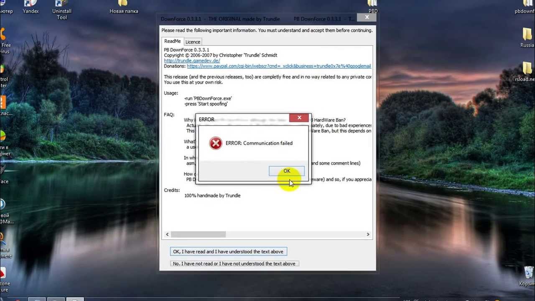
Task: Click the red error icon in dialog
Action: point(216,143)
